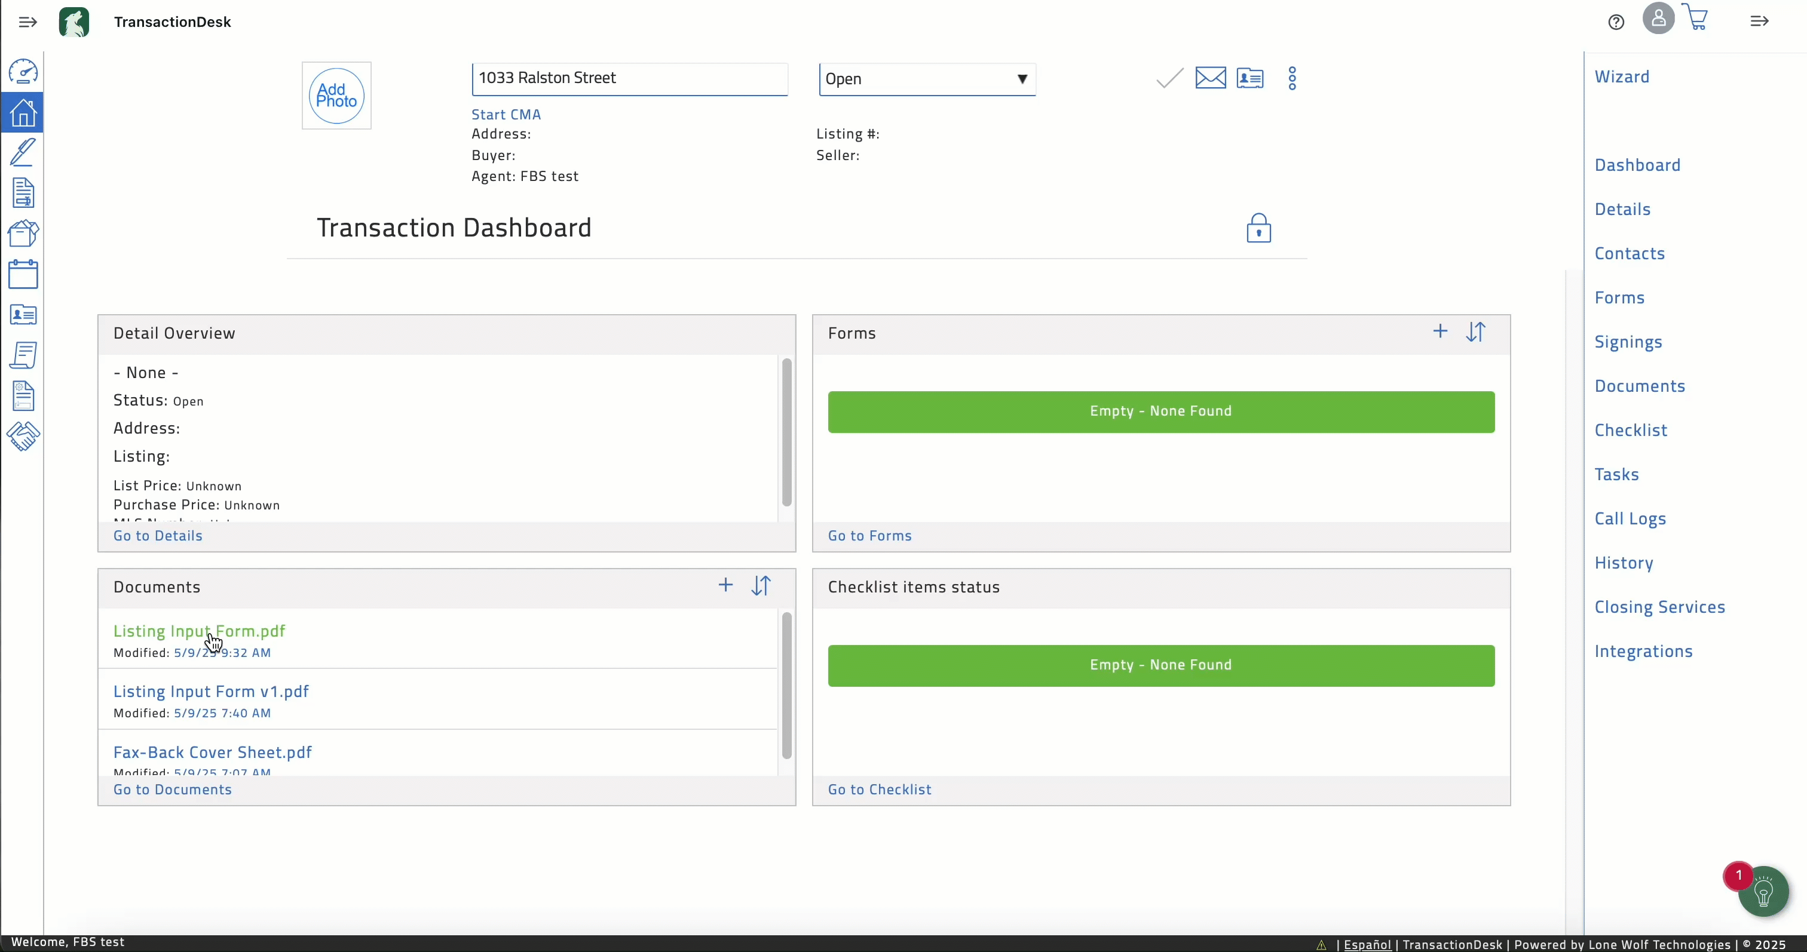Expand the left hamburger menu arrow
Screen dimensions: 1807x952
(27, 23)
